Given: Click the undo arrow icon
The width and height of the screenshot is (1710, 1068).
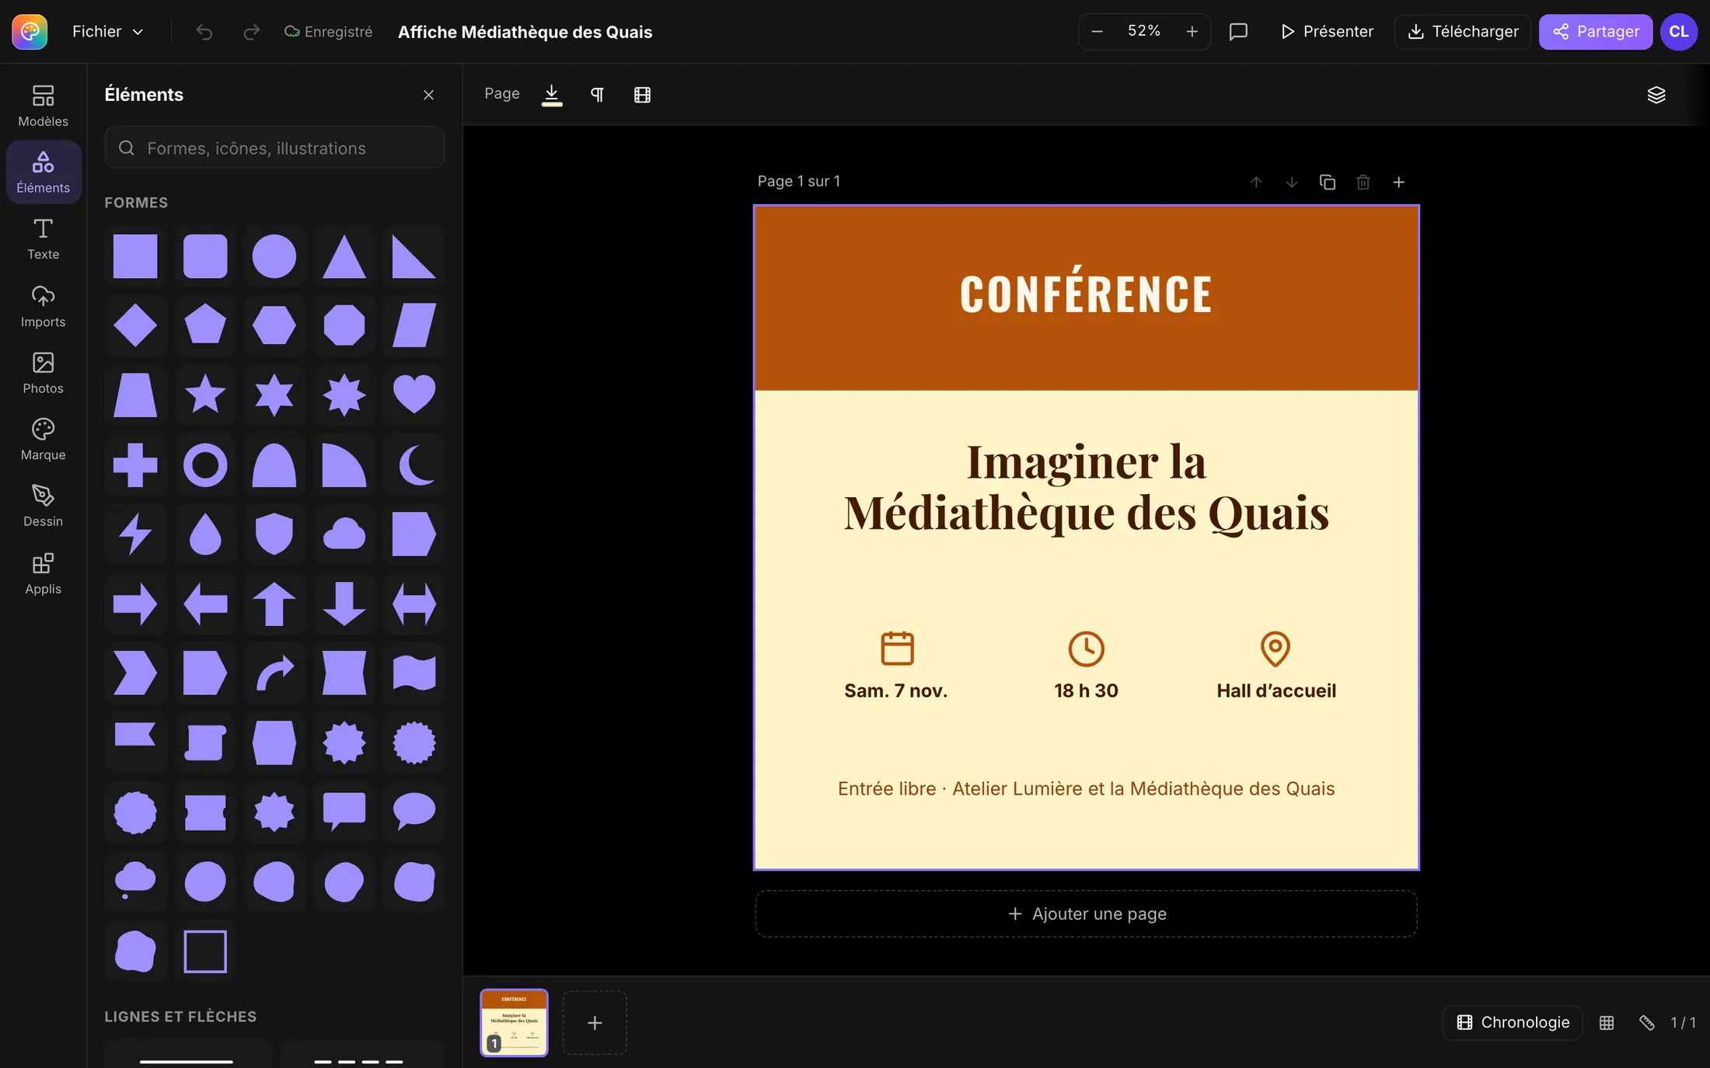Looking at the screenshot, I should (x=204, y=32).
